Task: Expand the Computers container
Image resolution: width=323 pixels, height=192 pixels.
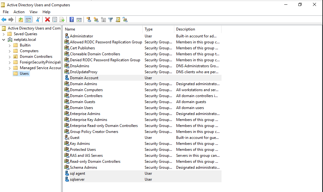Action: pos(9,51)
